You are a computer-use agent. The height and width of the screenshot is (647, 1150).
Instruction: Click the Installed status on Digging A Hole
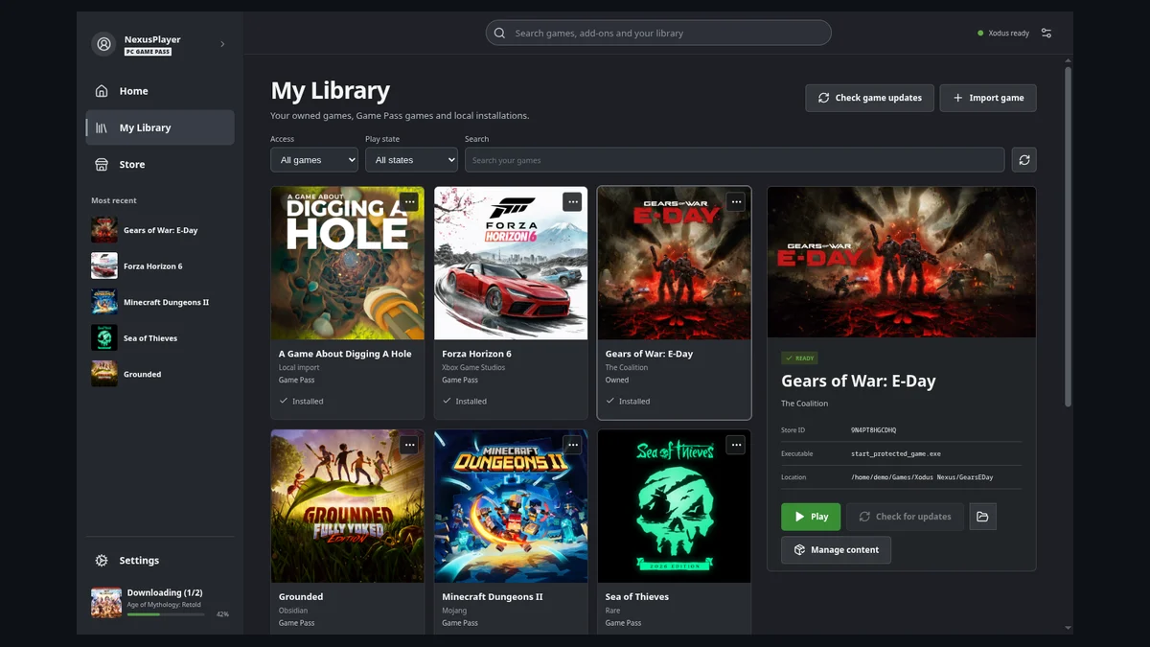coord(301,402)
